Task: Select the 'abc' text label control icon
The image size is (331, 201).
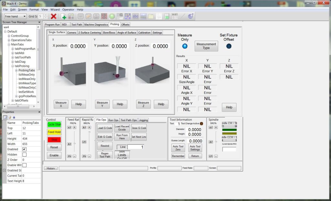Action: [x=135, y=16]
